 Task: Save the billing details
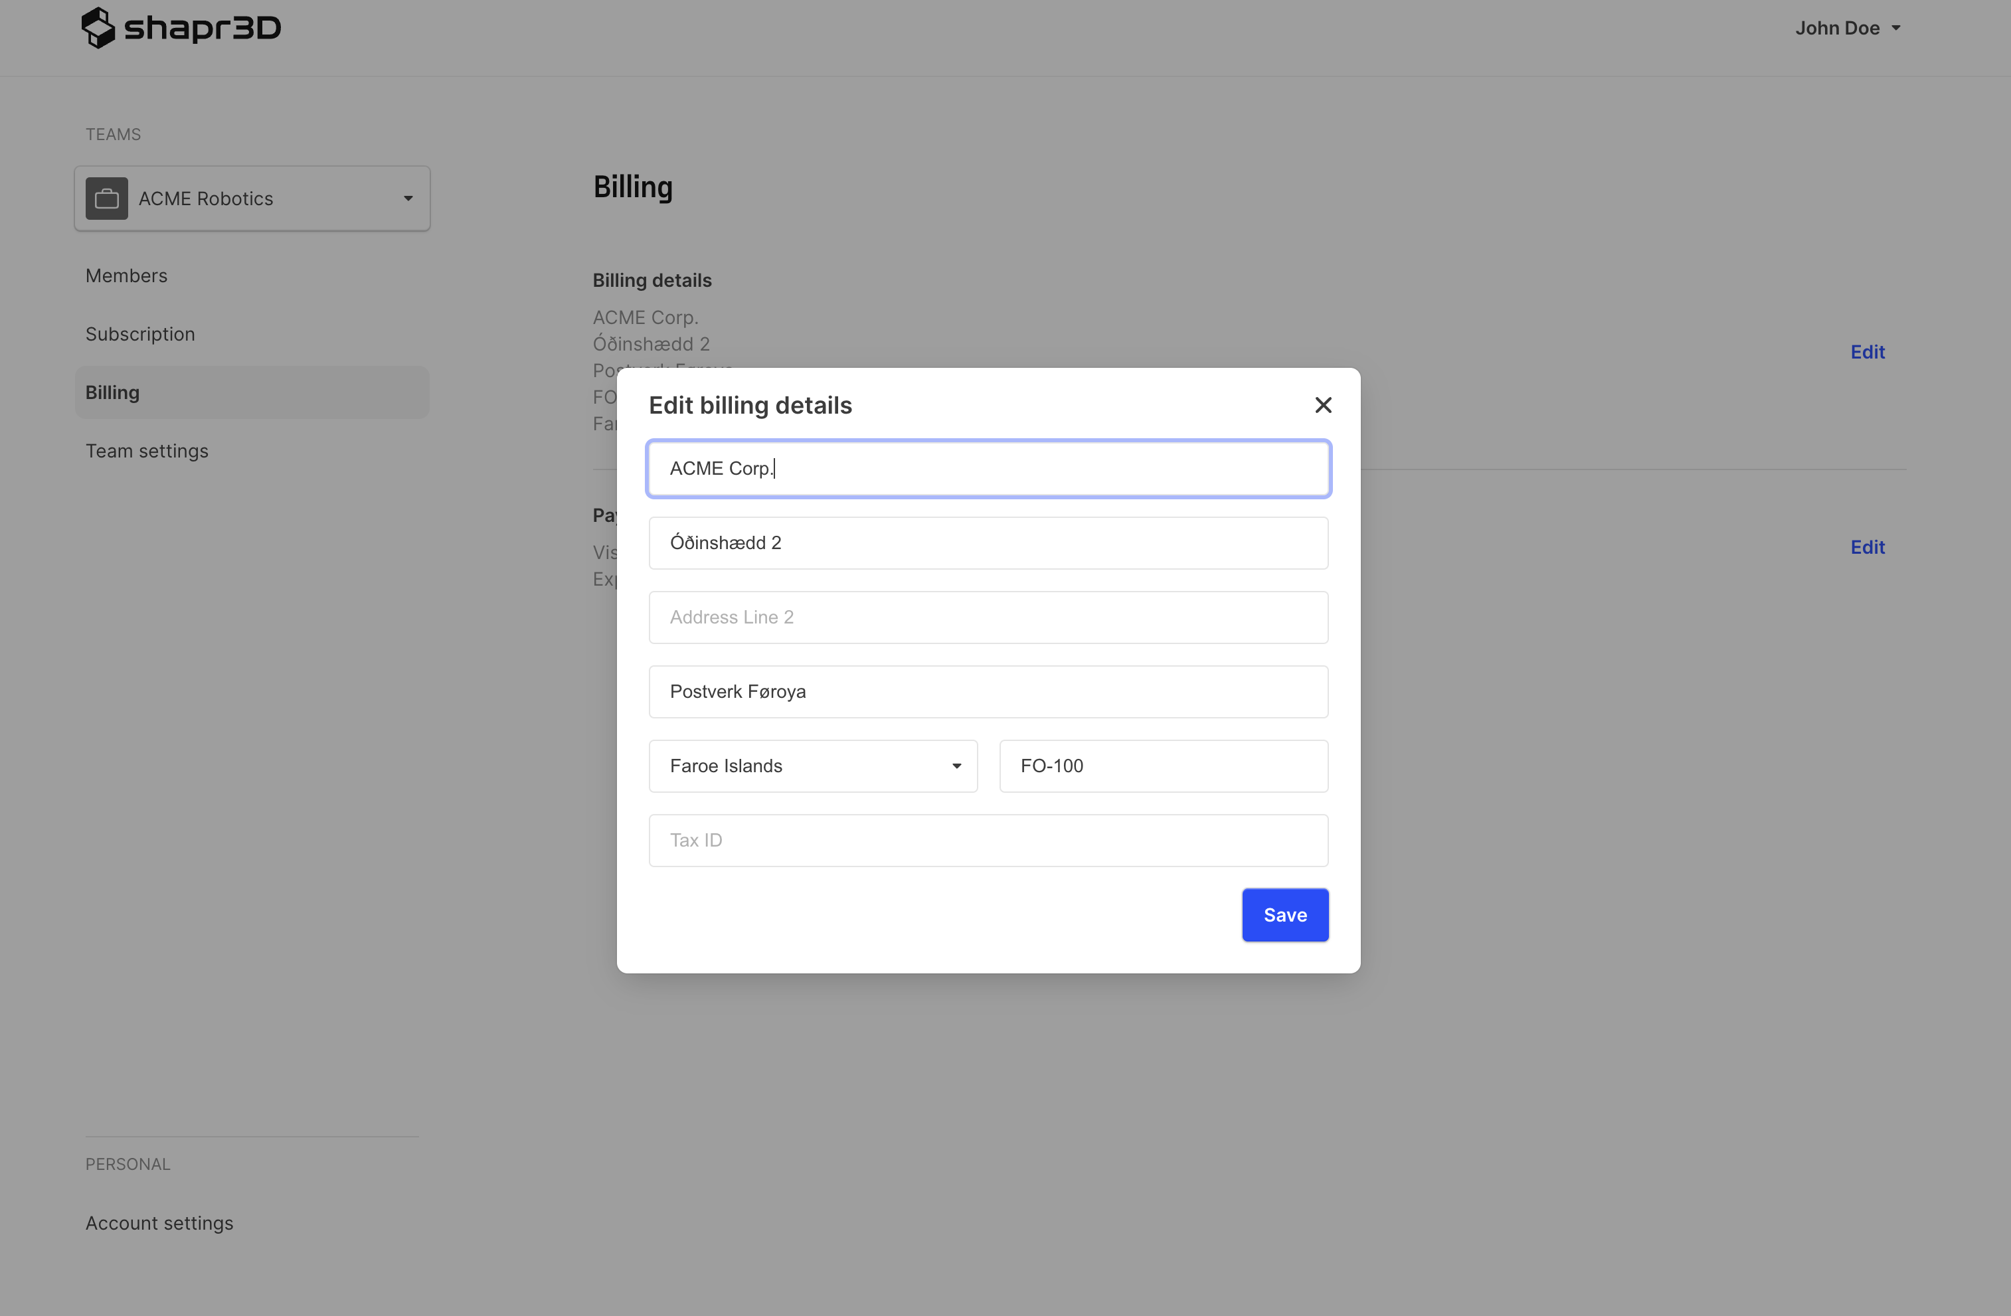(1285, 915)
